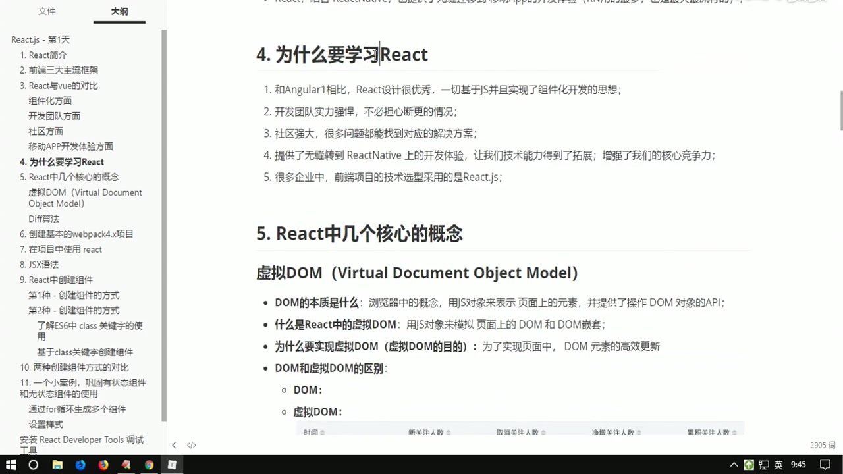This screenshot has width=843, height=474.
Task: Select outline heading 3. React与vue的对比
Action: [59, 86]
